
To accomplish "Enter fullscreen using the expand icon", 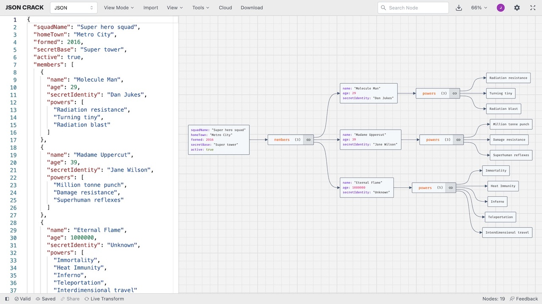I will click(x=532, y=8).
